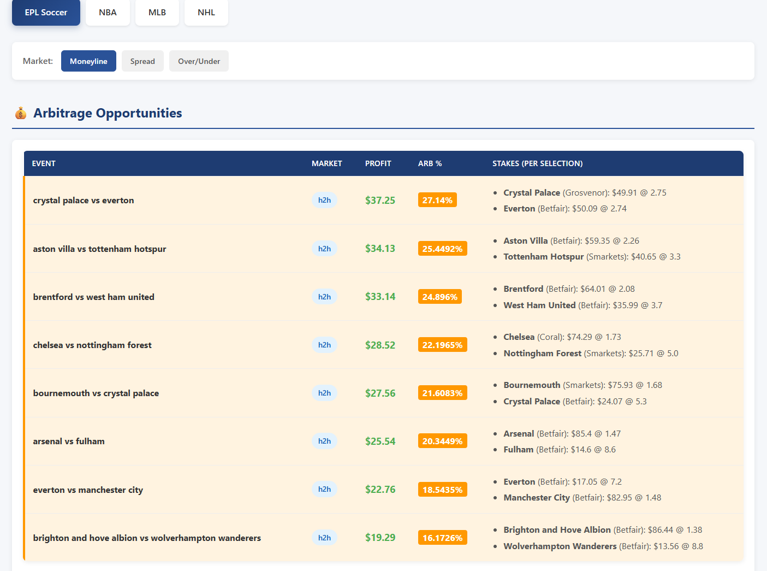The image size is (767, 571).
Task: Click the EPL Soccer button
Action: [46, 12]
